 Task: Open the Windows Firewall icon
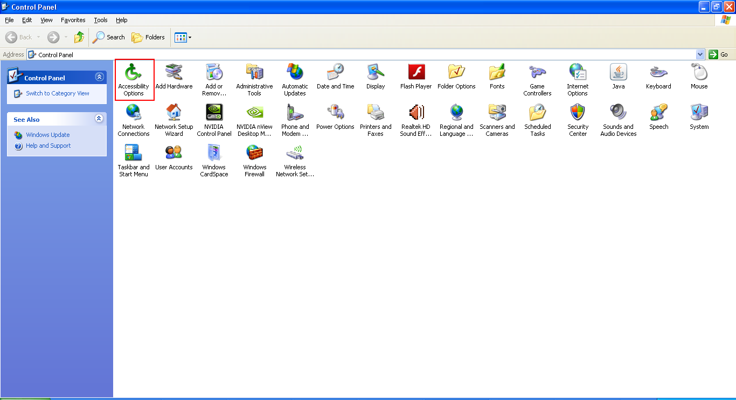tap(254, 161)
